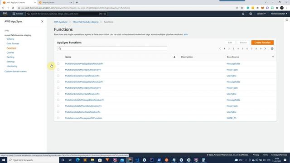The image size is (290, 163).
Task: Select MutationDeleteMovieDataResolverFn radio button
Action: point(58,88)
